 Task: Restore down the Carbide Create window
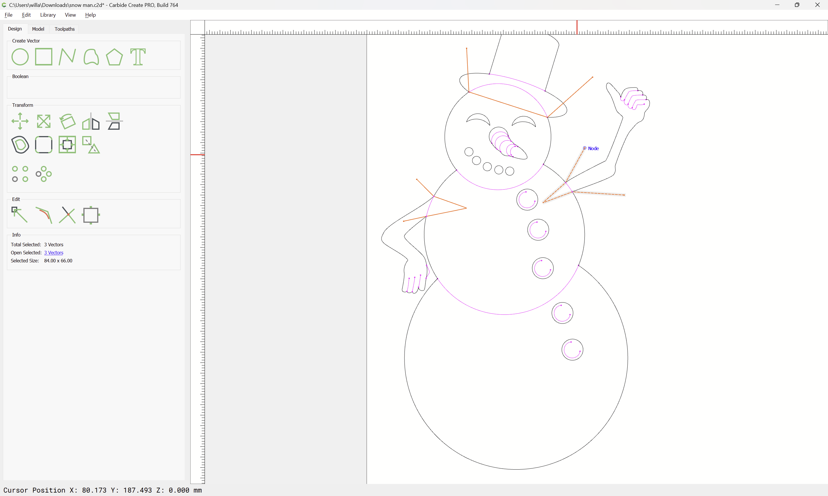pos(797,5)
